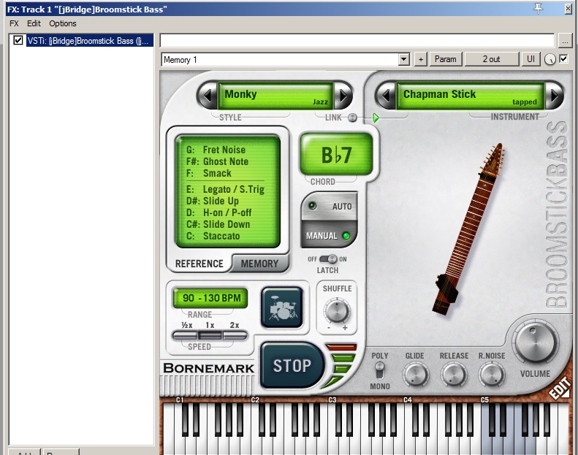Set speed to 1x

point(210,335)
